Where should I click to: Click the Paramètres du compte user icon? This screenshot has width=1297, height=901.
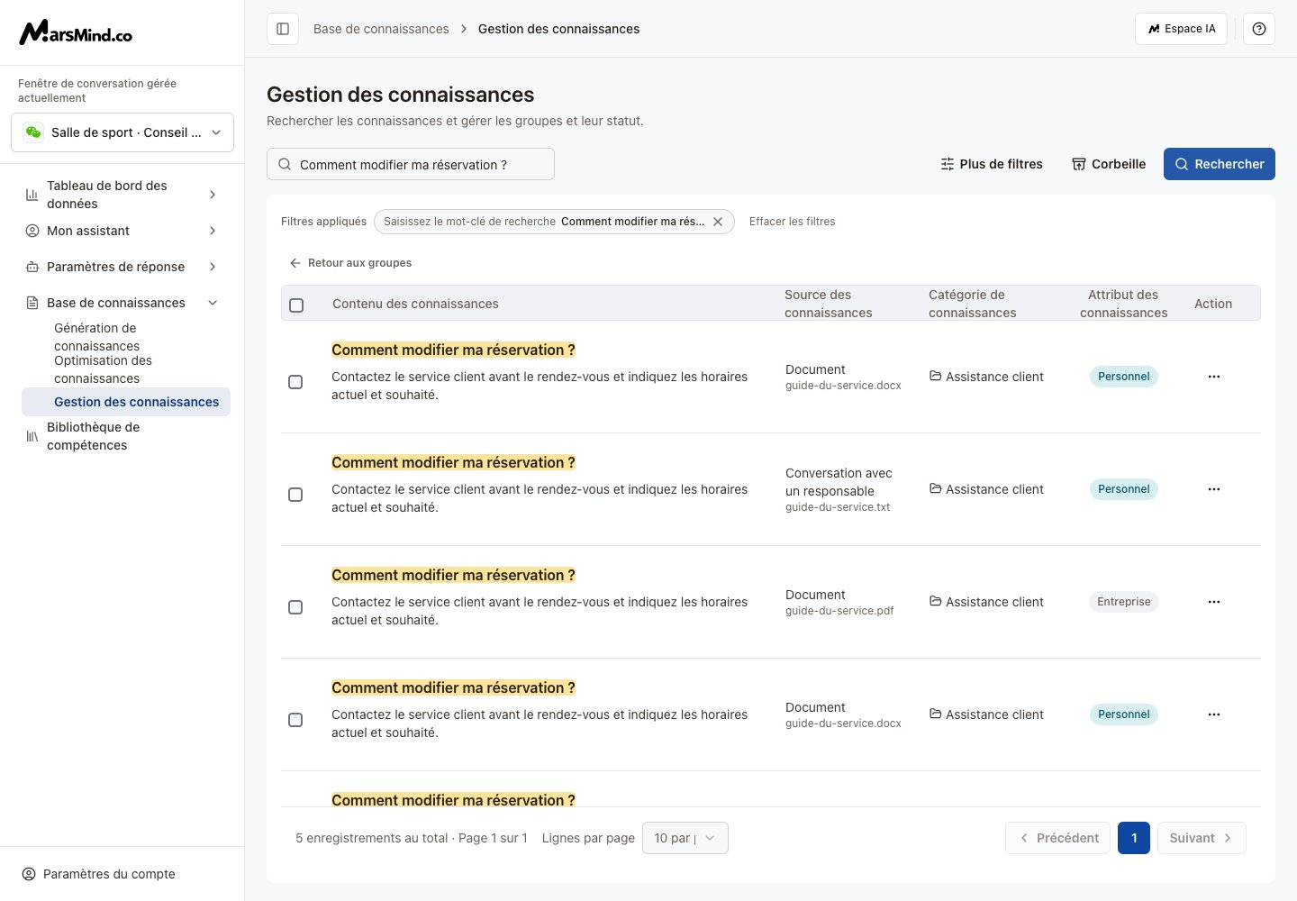29,874
